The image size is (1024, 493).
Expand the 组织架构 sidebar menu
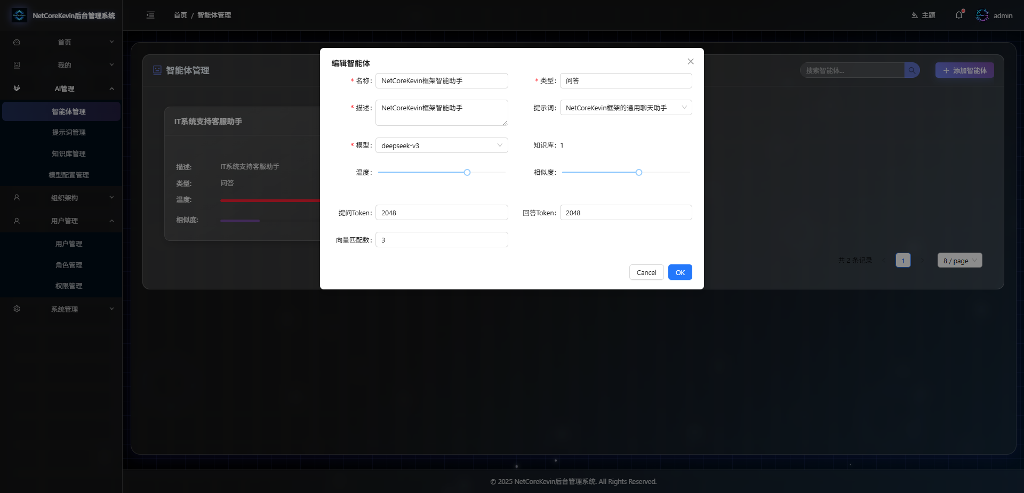[111, 198]
